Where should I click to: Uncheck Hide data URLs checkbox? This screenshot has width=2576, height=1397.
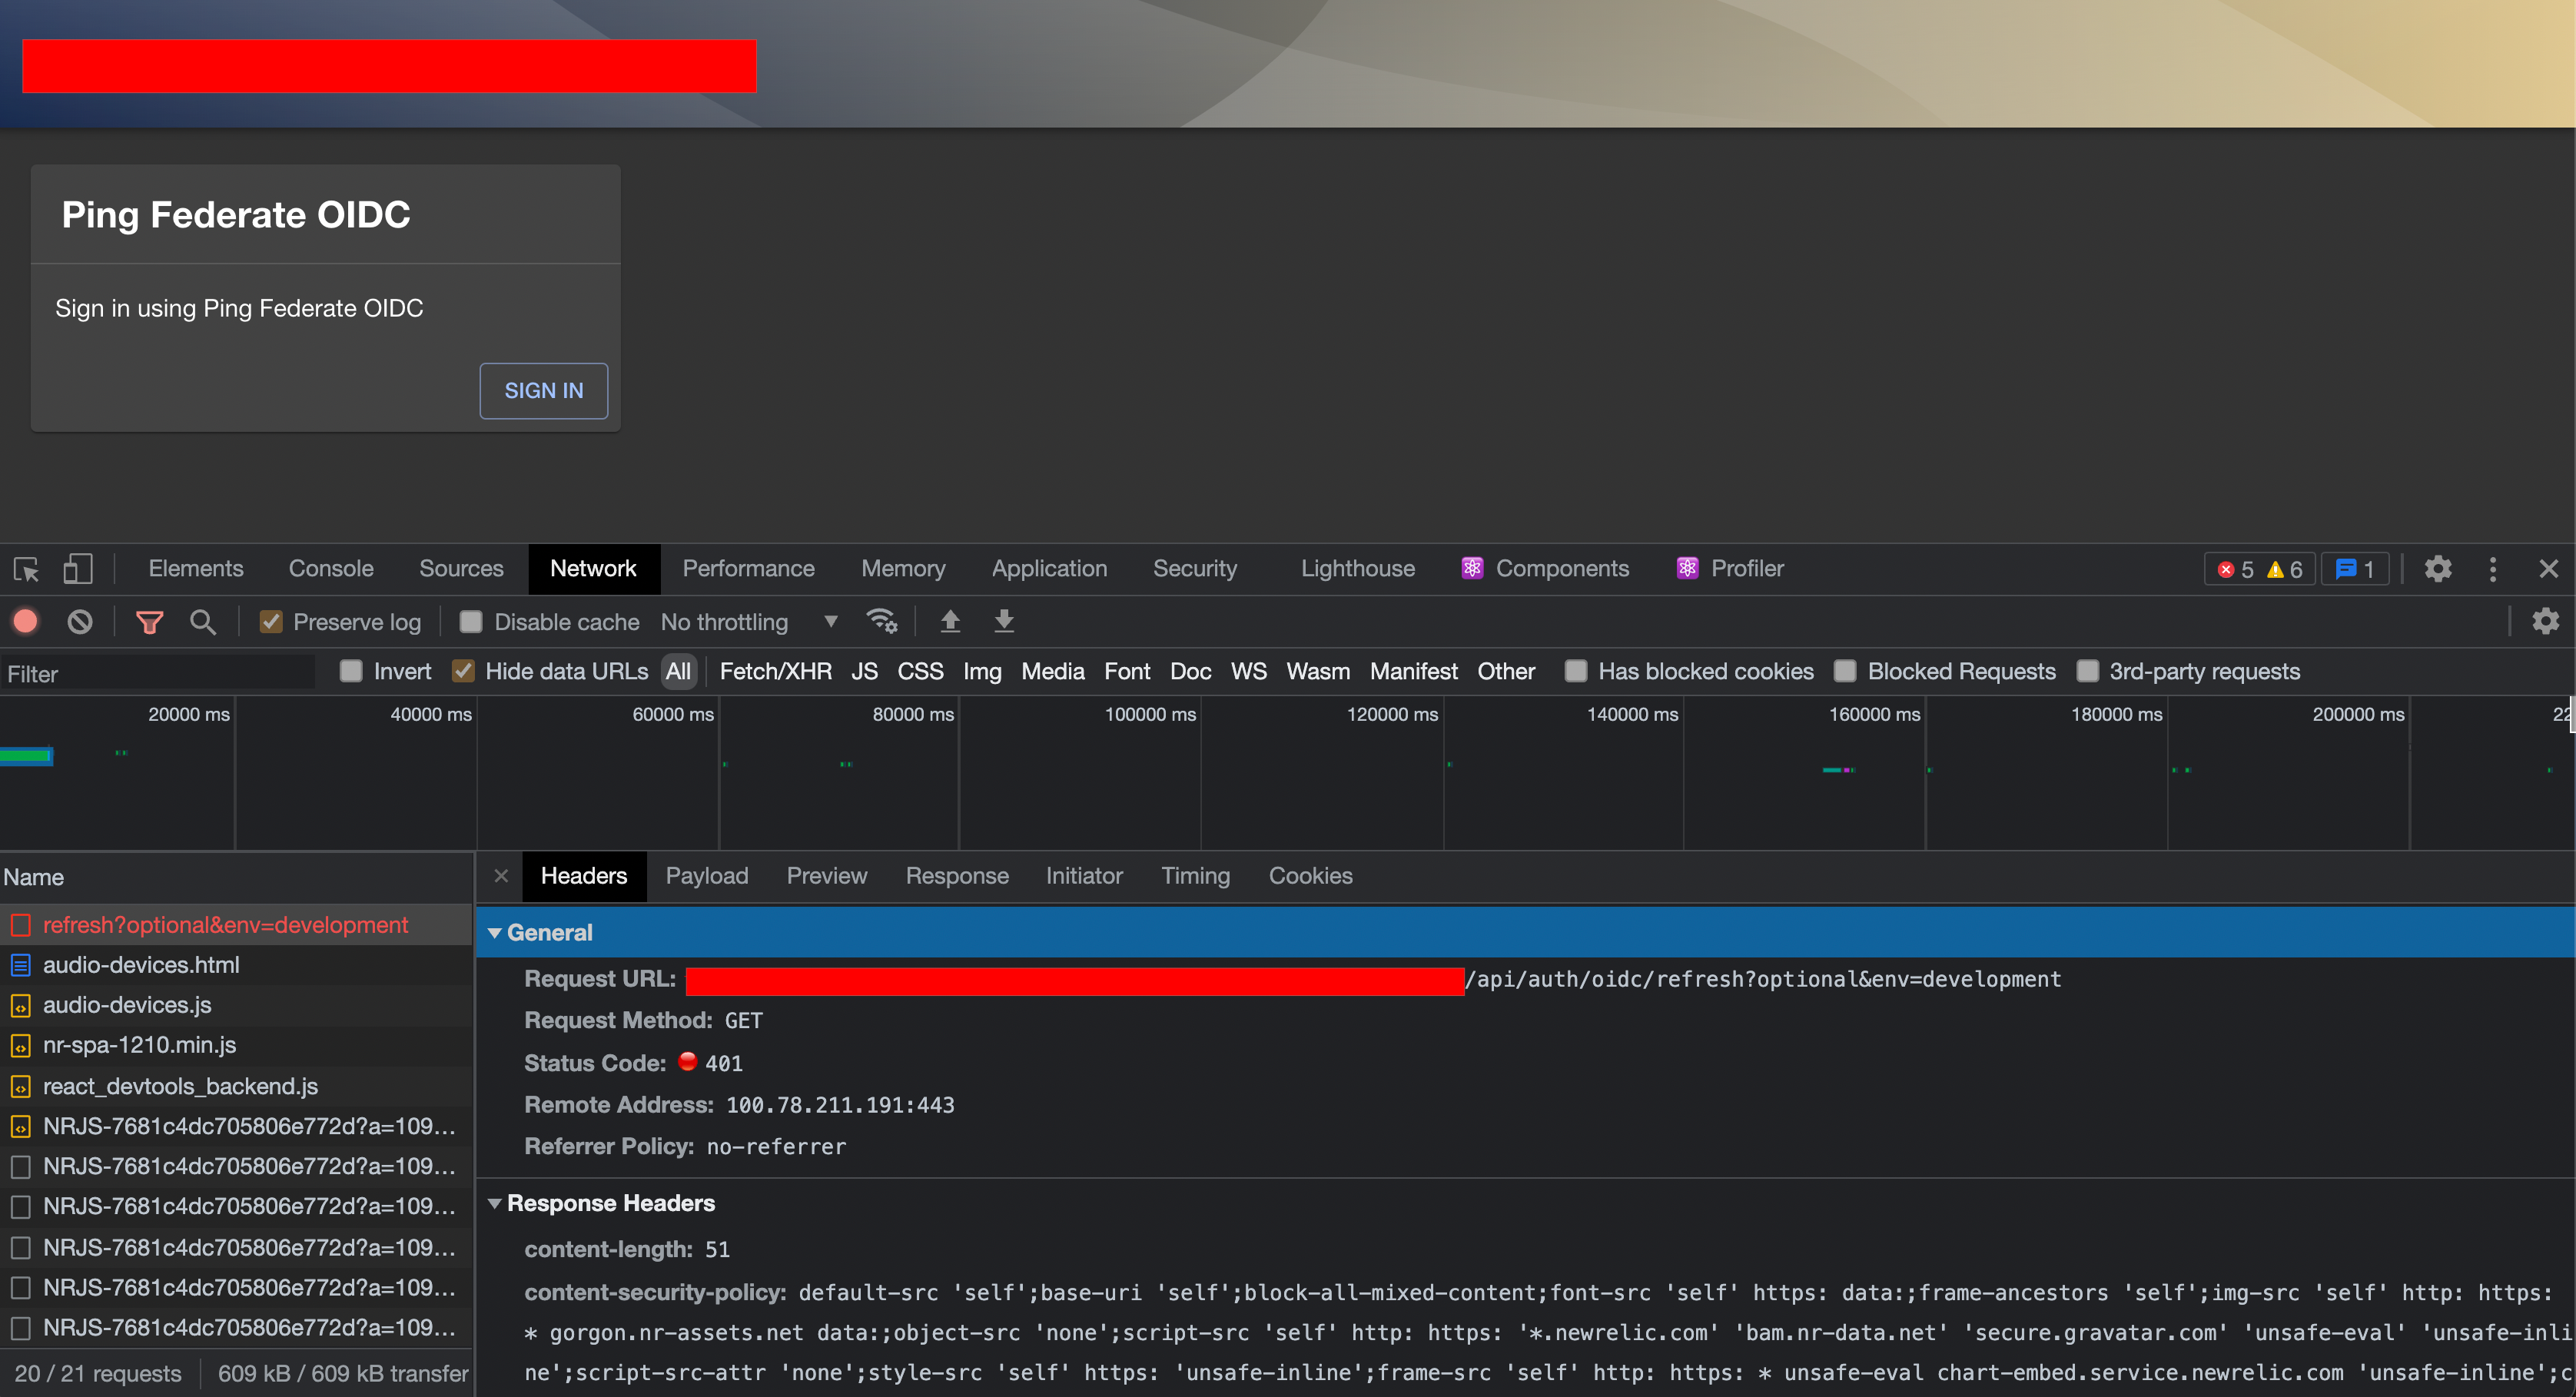pos(463,671)
